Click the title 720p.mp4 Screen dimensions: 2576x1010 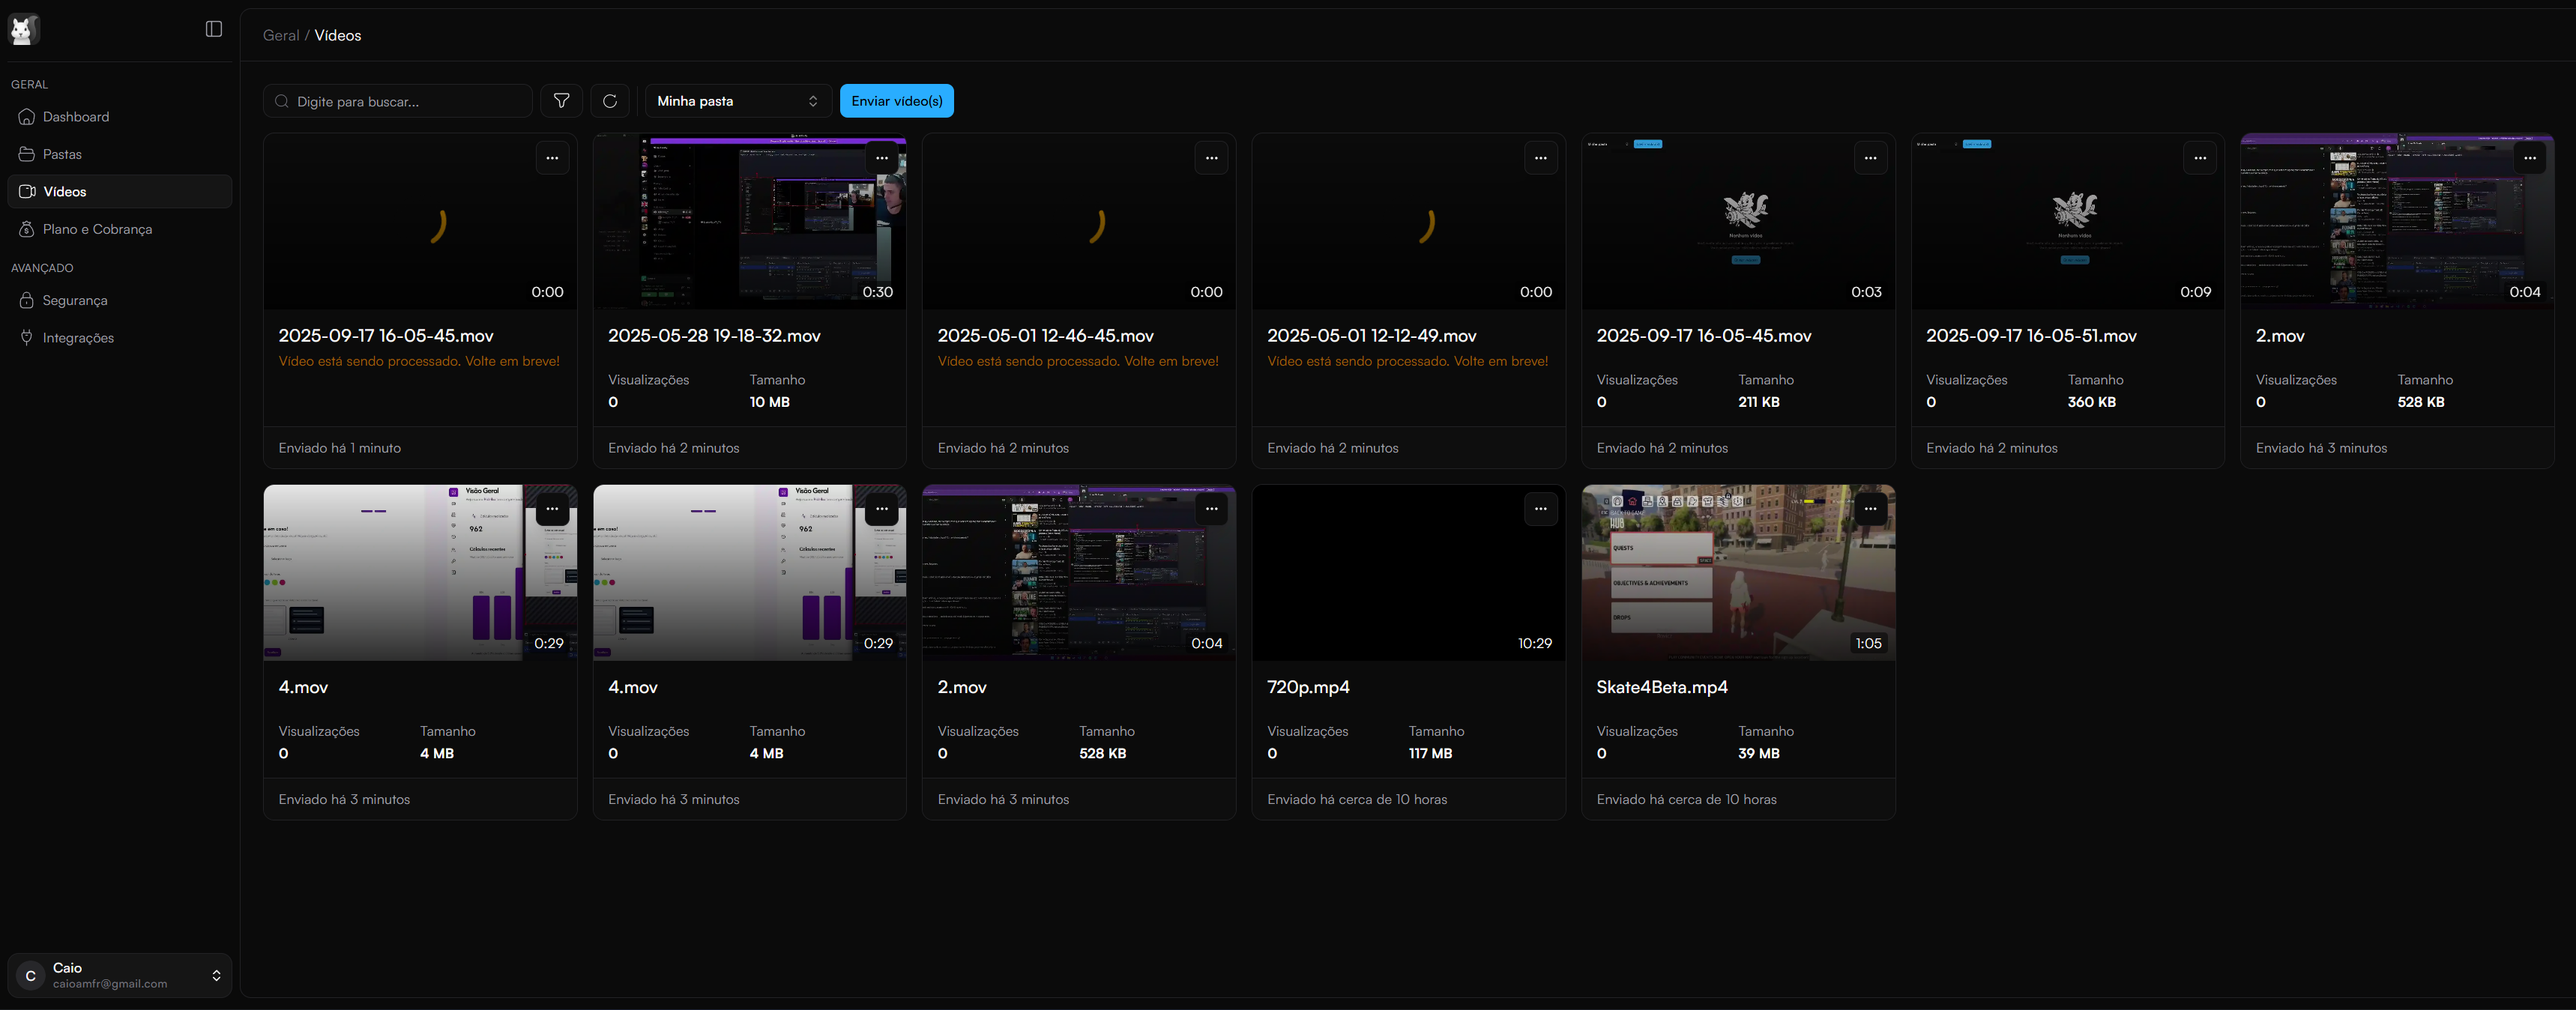[x=1308, y=687]
